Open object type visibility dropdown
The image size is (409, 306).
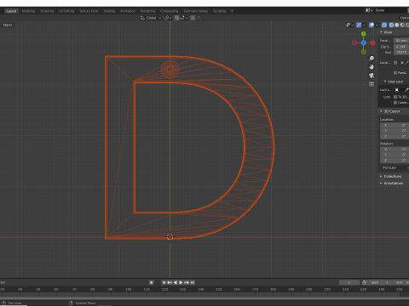[x=349, y=25]
